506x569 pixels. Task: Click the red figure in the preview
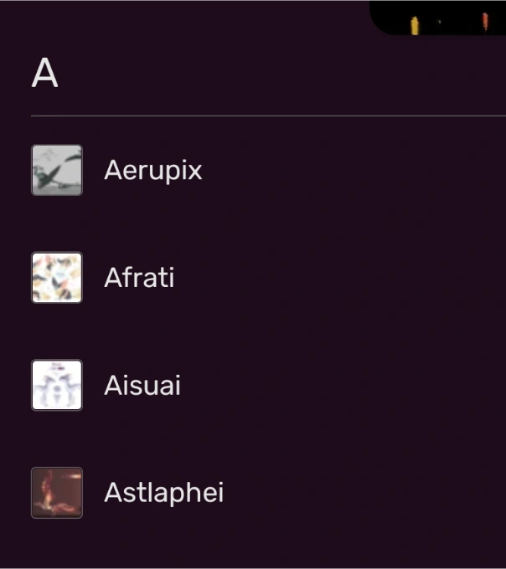[485, 21]
